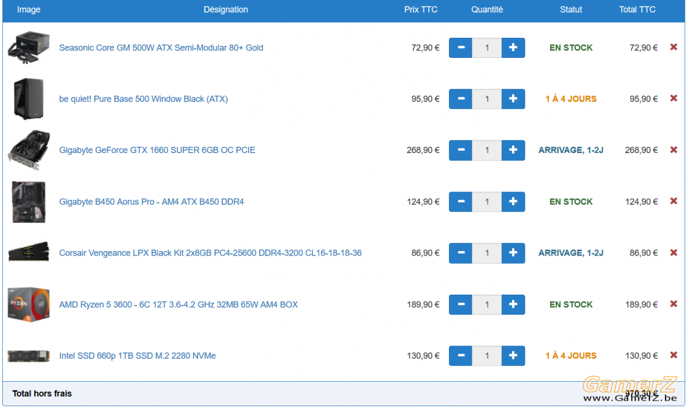
Task: Increase quantity of Gigabyte GTX 1660 SUPER
Action: 513,150
